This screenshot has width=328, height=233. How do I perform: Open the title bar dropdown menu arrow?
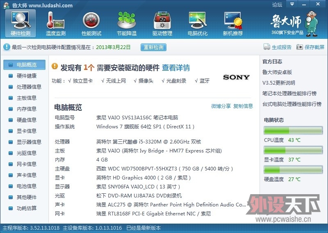pos(292,4)
